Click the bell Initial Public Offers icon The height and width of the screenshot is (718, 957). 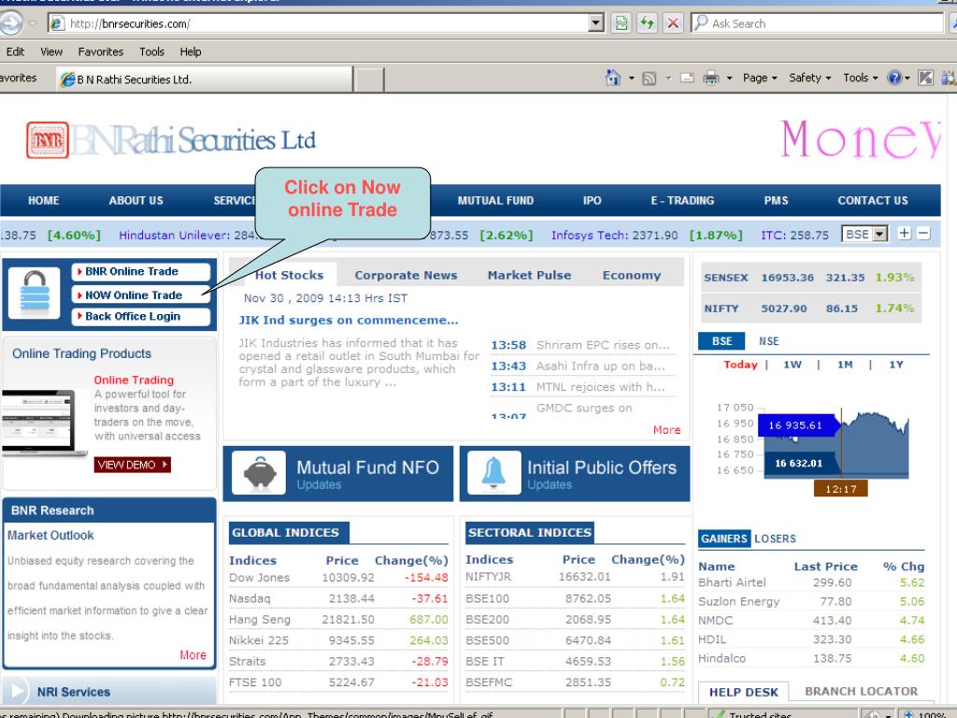[493, 472]
